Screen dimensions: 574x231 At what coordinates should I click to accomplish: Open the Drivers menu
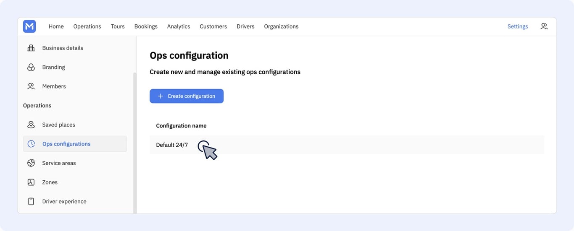[245, 26]
